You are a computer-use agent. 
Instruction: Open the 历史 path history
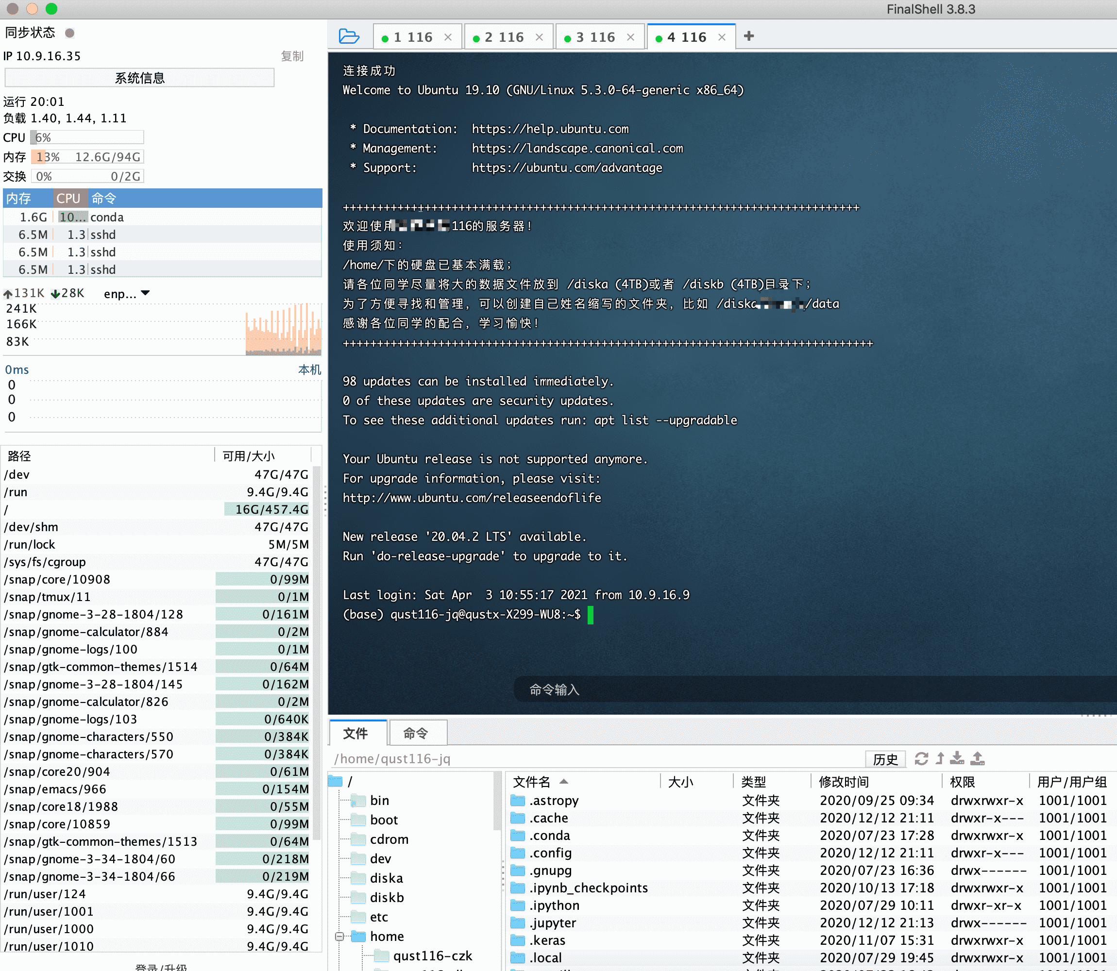885,758
